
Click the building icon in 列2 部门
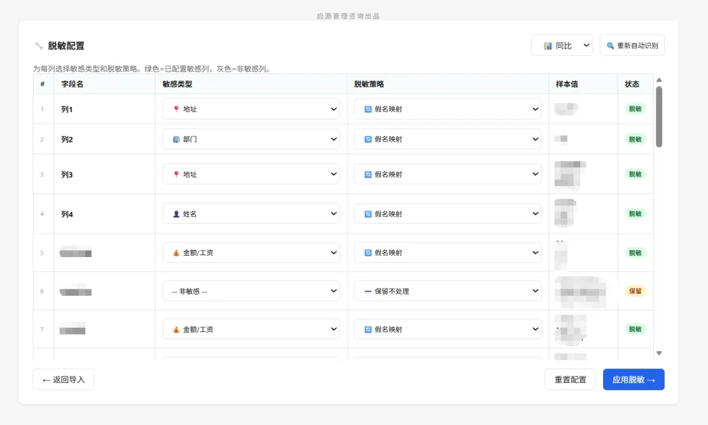click(x=176, y=139)
